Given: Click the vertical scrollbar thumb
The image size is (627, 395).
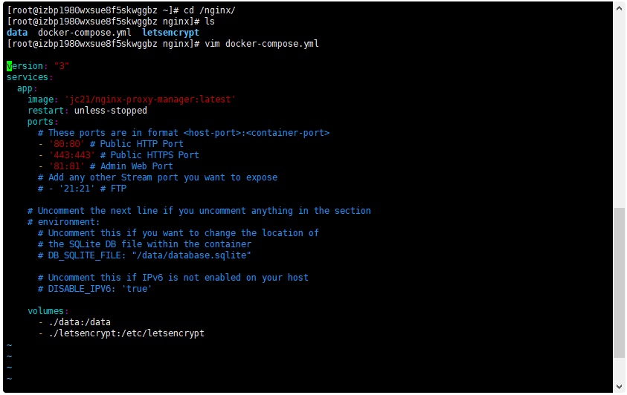Looking at the screenshot, I should [x=620, y=282].
